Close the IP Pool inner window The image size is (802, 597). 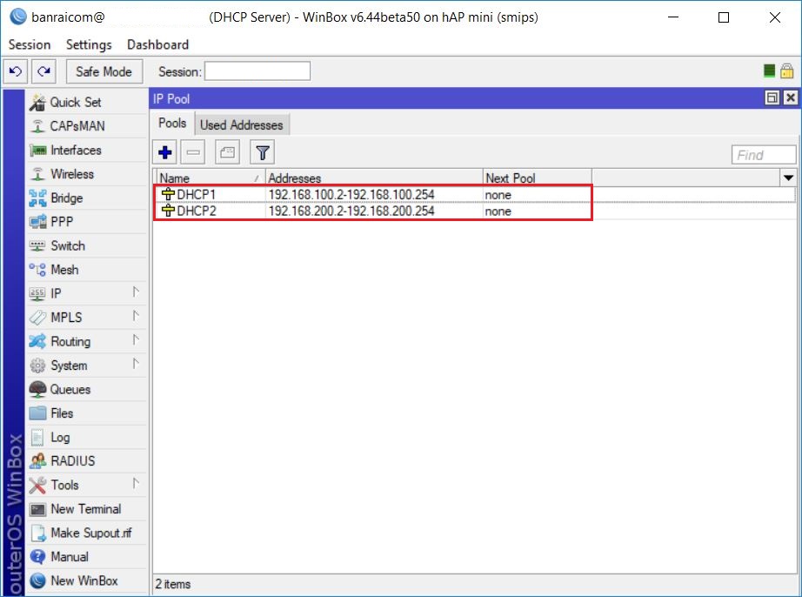tap(790, 97)
